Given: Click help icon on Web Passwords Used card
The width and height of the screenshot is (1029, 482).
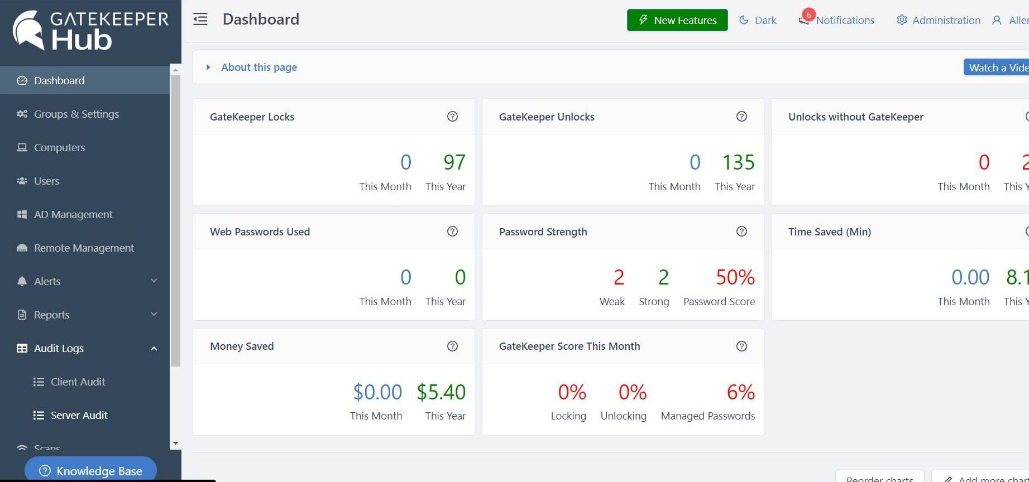Looking at the screenshot, I should pos(452,232).
